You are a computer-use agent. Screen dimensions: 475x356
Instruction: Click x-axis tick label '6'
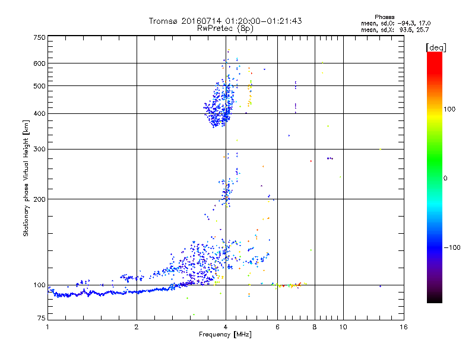[x=277, y=327]
